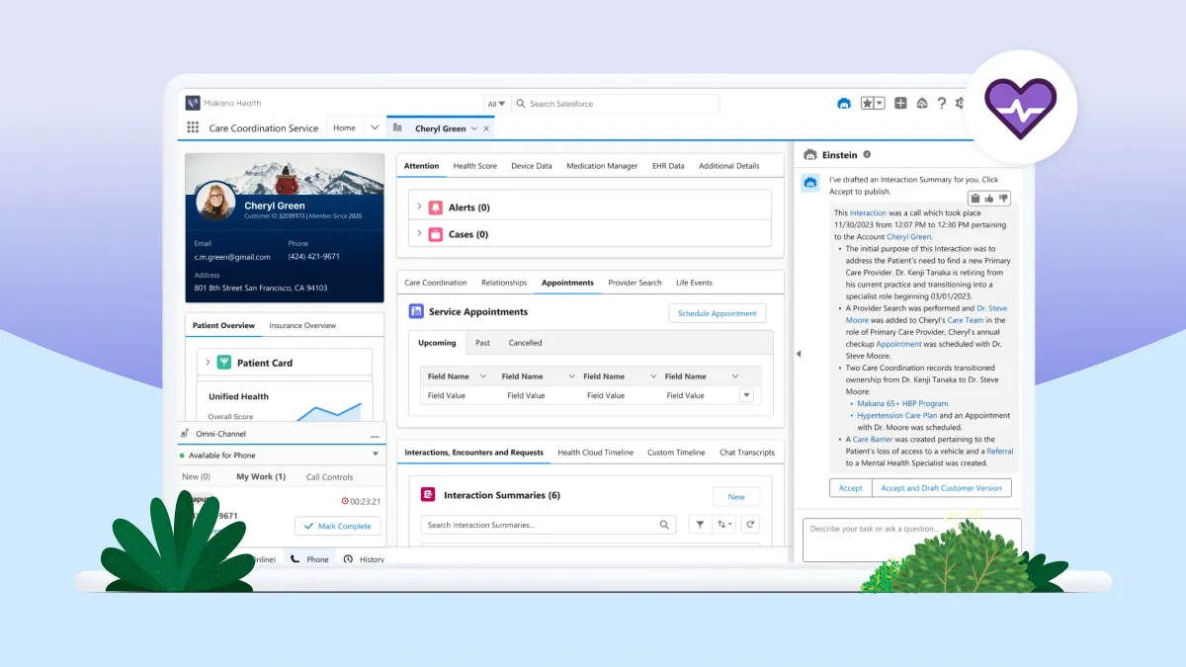Open the Cheryl Green tab dropdown chevron

click(474, 128)
